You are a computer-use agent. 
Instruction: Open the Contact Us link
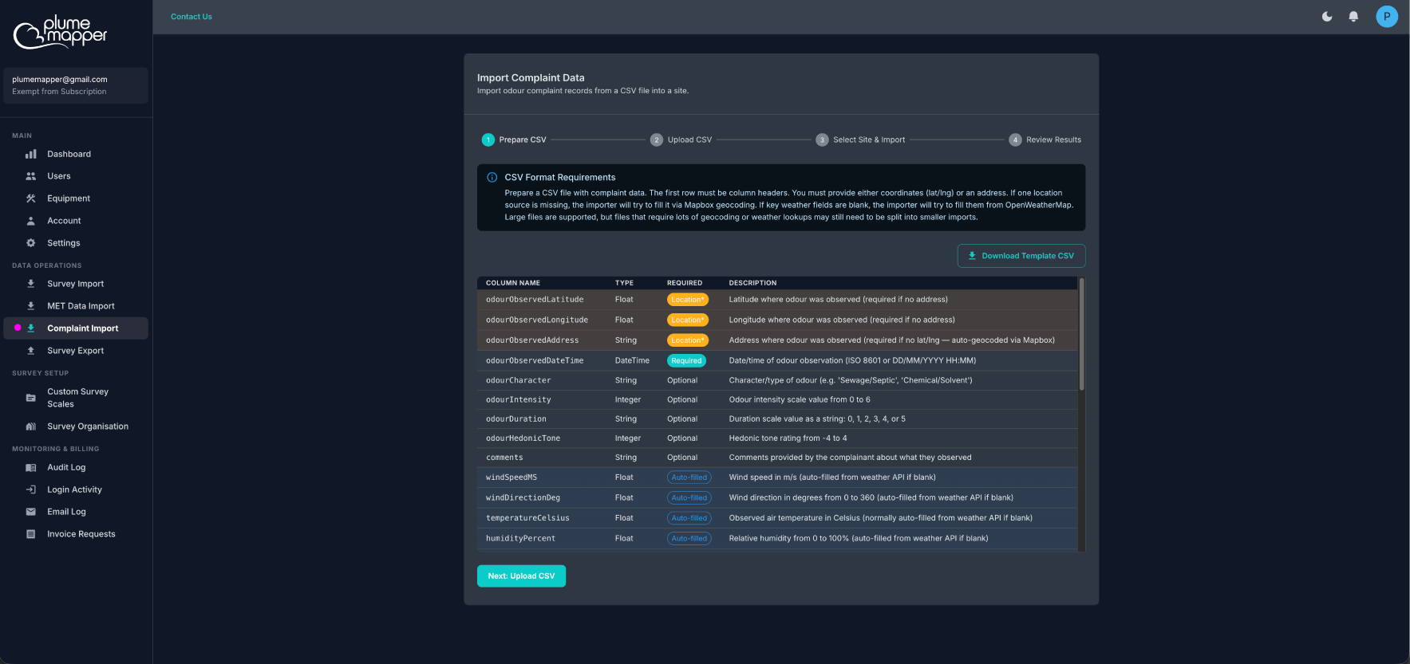tap(192, 17)
